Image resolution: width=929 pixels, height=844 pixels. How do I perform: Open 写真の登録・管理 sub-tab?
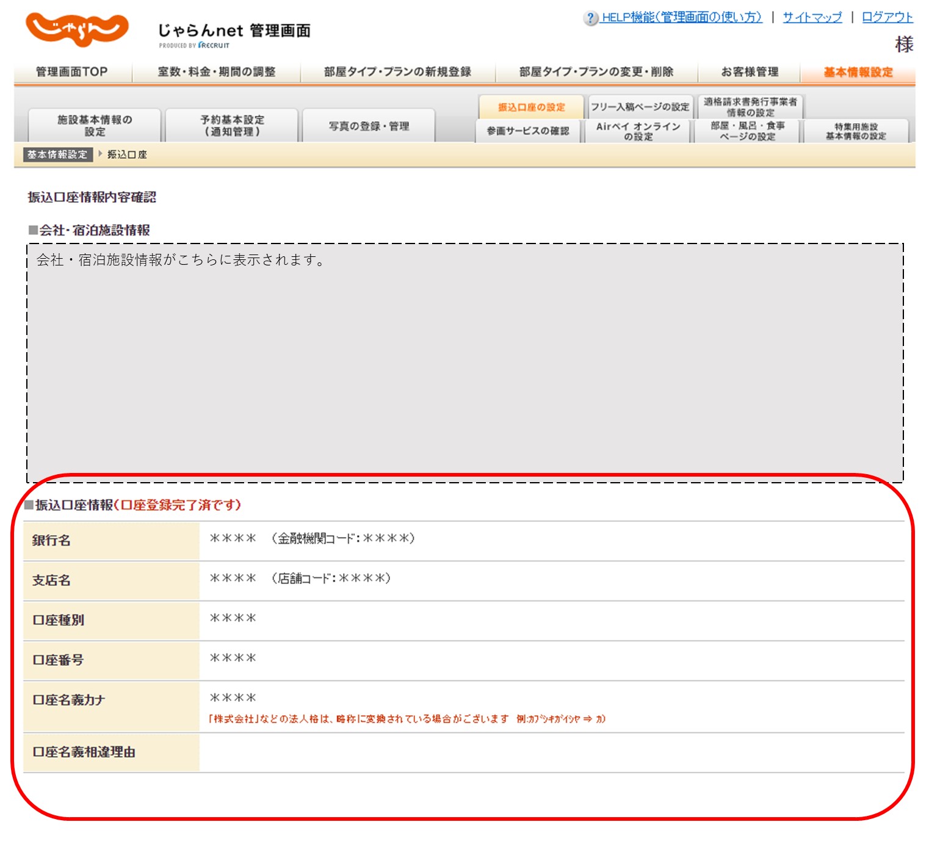pyautogui.click(x=369, y=126)
